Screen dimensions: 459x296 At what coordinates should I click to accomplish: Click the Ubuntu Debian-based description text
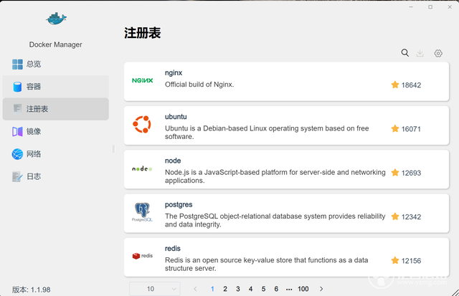pyautogui.click(x=267, y=133)
